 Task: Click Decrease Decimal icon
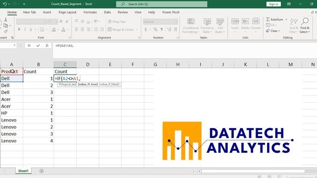tap(175, 30)
